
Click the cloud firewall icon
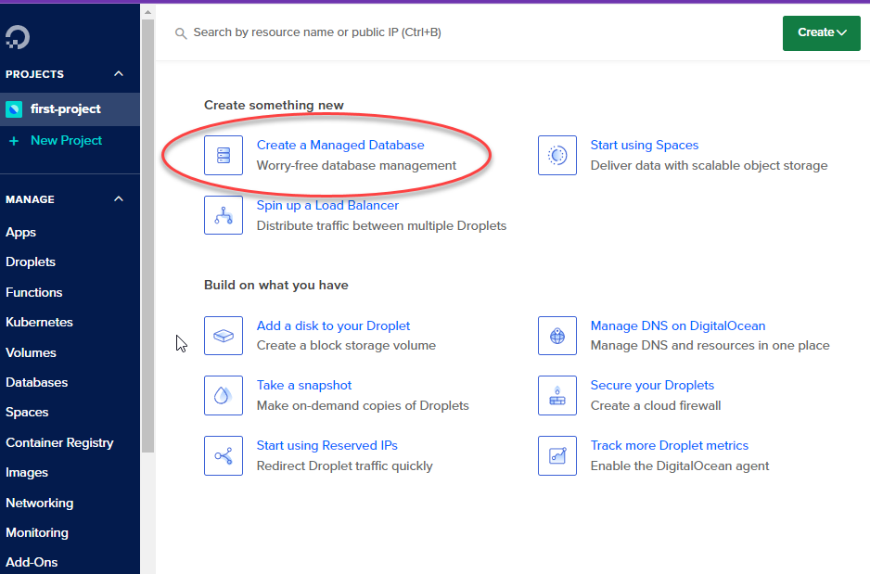pyautogui.click(x=557, y=395)
